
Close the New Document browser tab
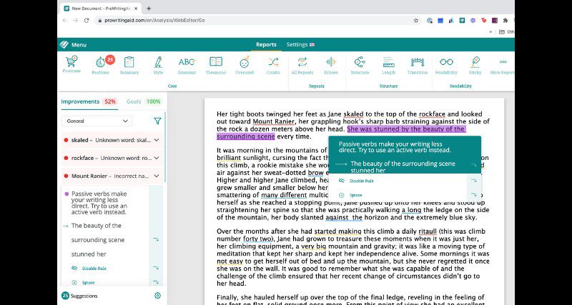[x=137, y=9]
